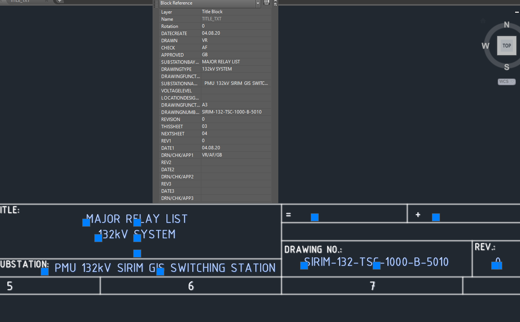Expand the Block Reference object type dropdown
This screenshot has width=520, height=322.
pyautogui.click(x=258, y=3)
